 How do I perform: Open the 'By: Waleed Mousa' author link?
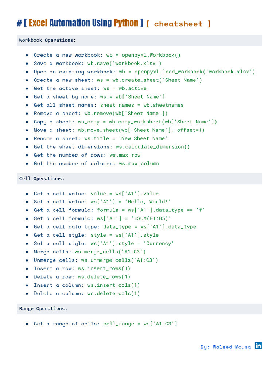[225, 347]
